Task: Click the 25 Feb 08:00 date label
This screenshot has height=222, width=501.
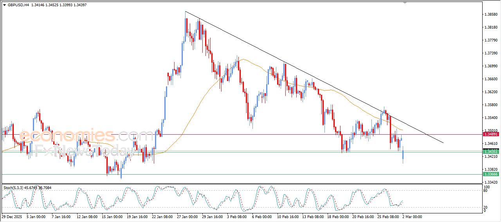Action: click(x=388, y=217)
